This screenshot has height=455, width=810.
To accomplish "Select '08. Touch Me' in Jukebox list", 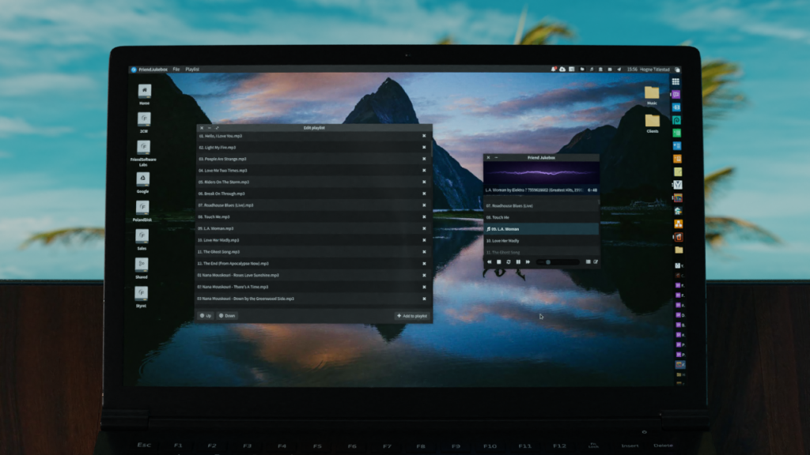I will click(x=541, y=217).
